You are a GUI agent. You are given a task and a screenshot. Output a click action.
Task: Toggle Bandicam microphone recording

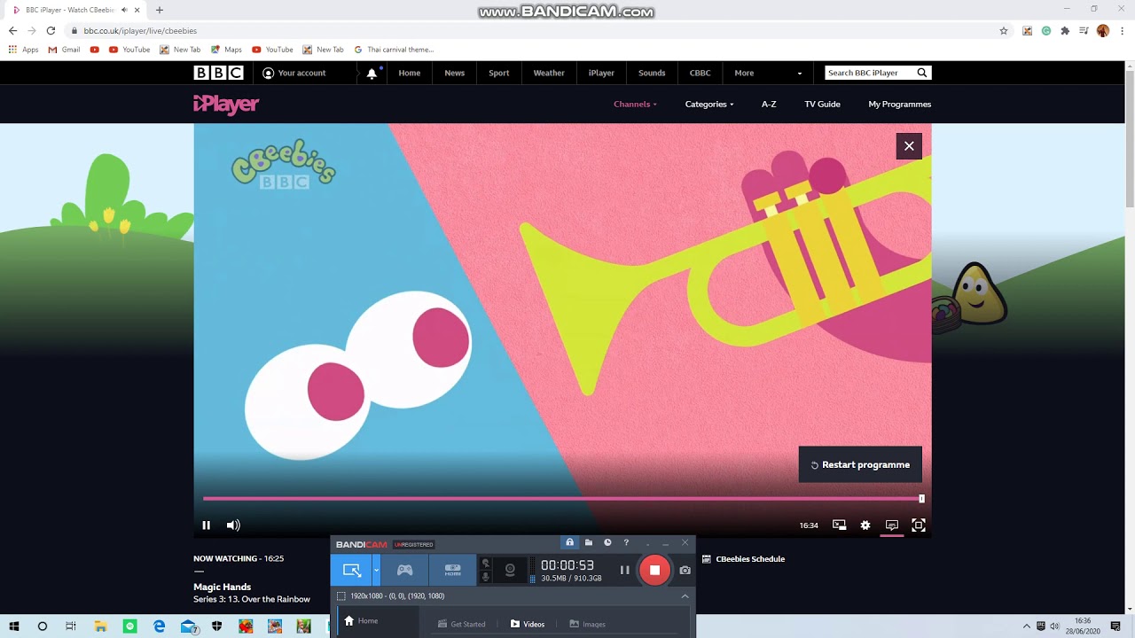(485, 577)
